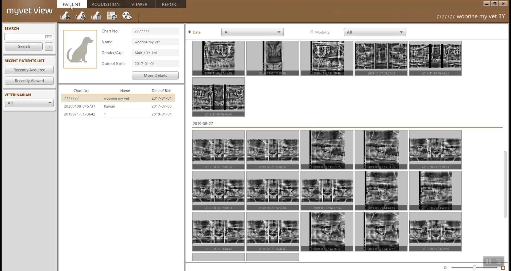Image resolution: width=511 pixels, height=271 pixels.
Task: Select the Date radio button
Action: click(190, 32)
